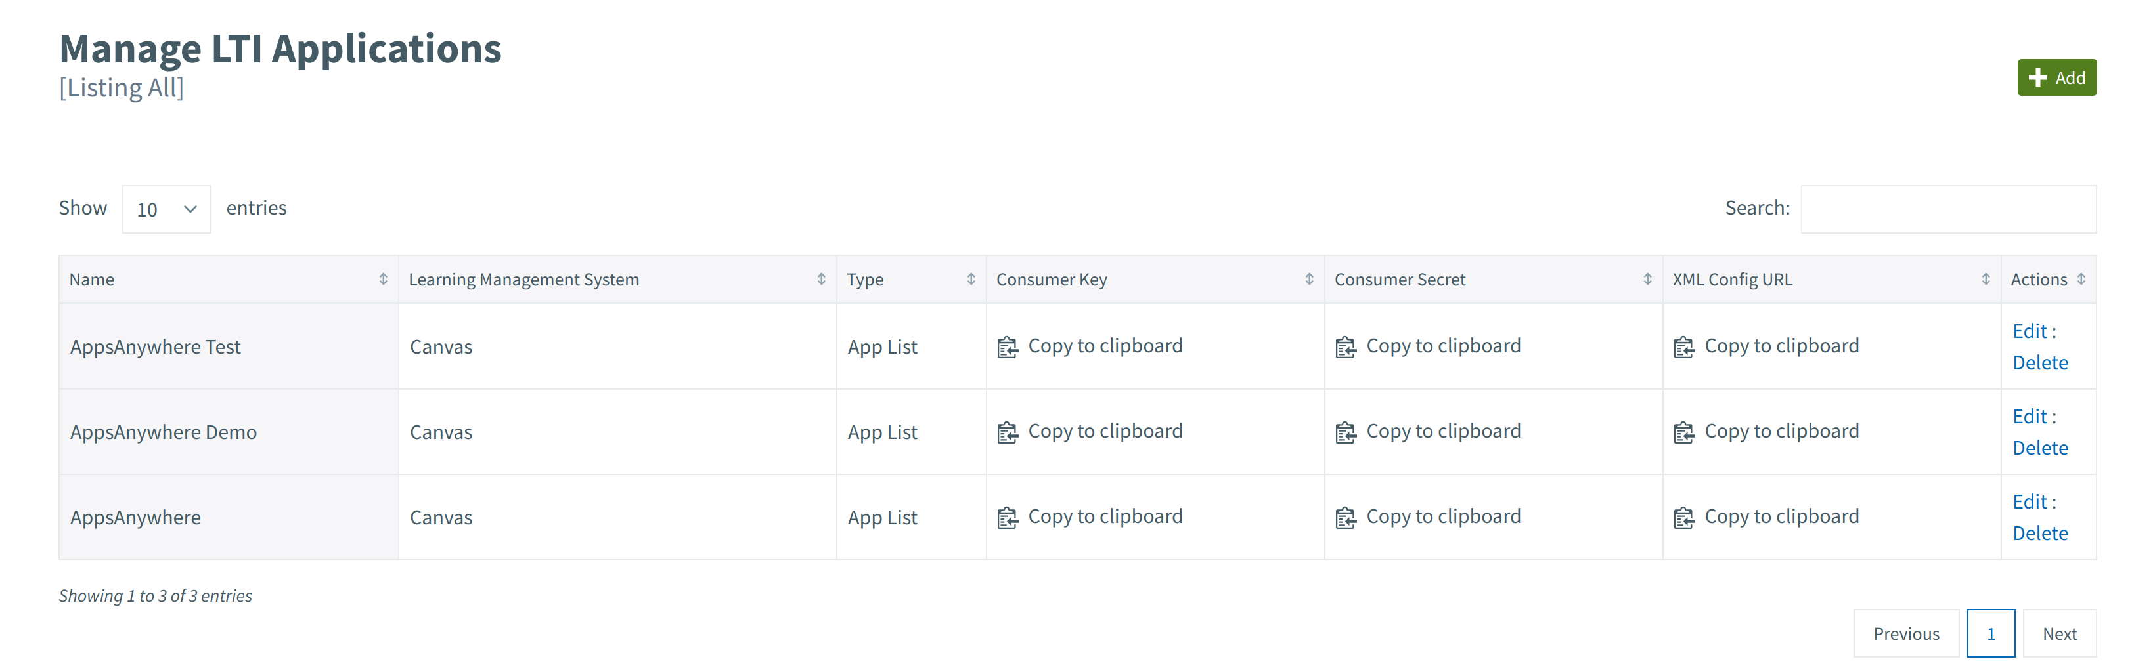Sort table by Actions column
Image resolution: width=2132 pixels, height=670 pixels.
pos(2049,280)
